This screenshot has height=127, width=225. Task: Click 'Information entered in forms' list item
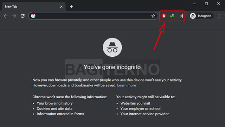(x=60, y=114)
